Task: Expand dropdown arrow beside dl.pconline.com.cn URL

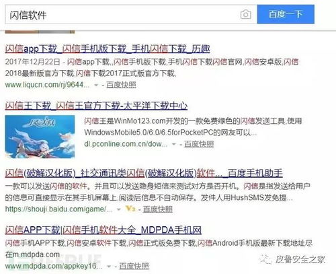Action: (x=174, y=144)
